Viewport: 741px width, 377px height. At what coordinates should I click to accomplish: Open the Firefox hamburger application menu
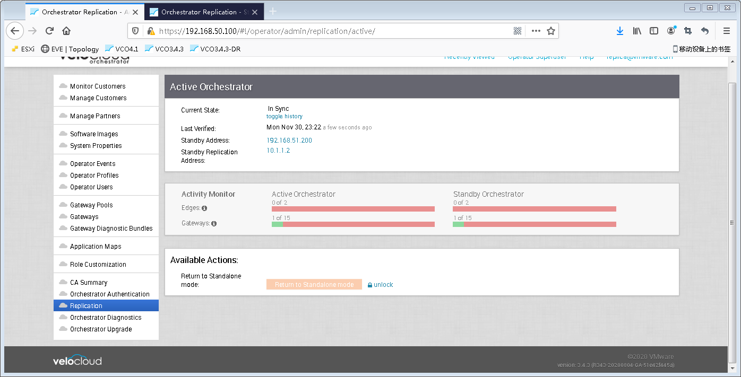[727, 31]
